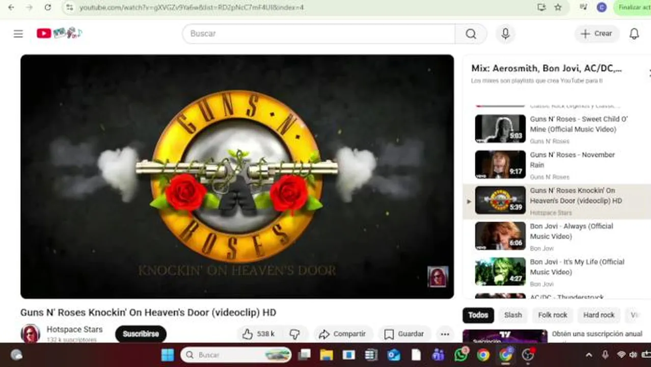Select the Todos filter chip
This screenshot has width=651, height=367.
[x=478, y=315]
